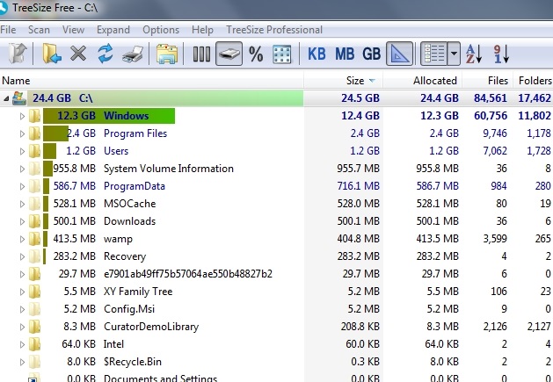This screenshot has height=382, width=553.
Task: Click the CuratorDemoLibrary folder icon
Action: [34, 327]
